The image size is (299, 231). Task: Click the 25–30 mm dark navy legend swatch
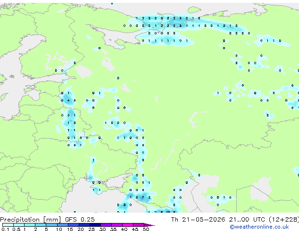(95, 225)
